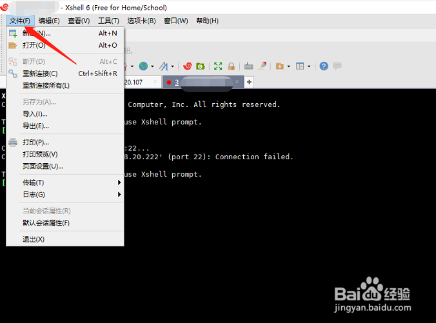Open 页面设置(U)... from the menu
Image resolution: width=436 pixels, height=323 pixels.
(65, 166)
